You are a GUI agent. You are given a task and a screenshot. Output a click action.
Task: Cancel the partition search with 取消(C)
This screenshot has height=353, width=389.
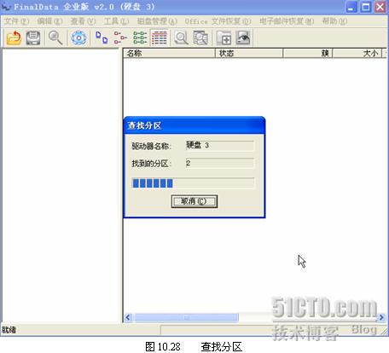coord(194,201)
